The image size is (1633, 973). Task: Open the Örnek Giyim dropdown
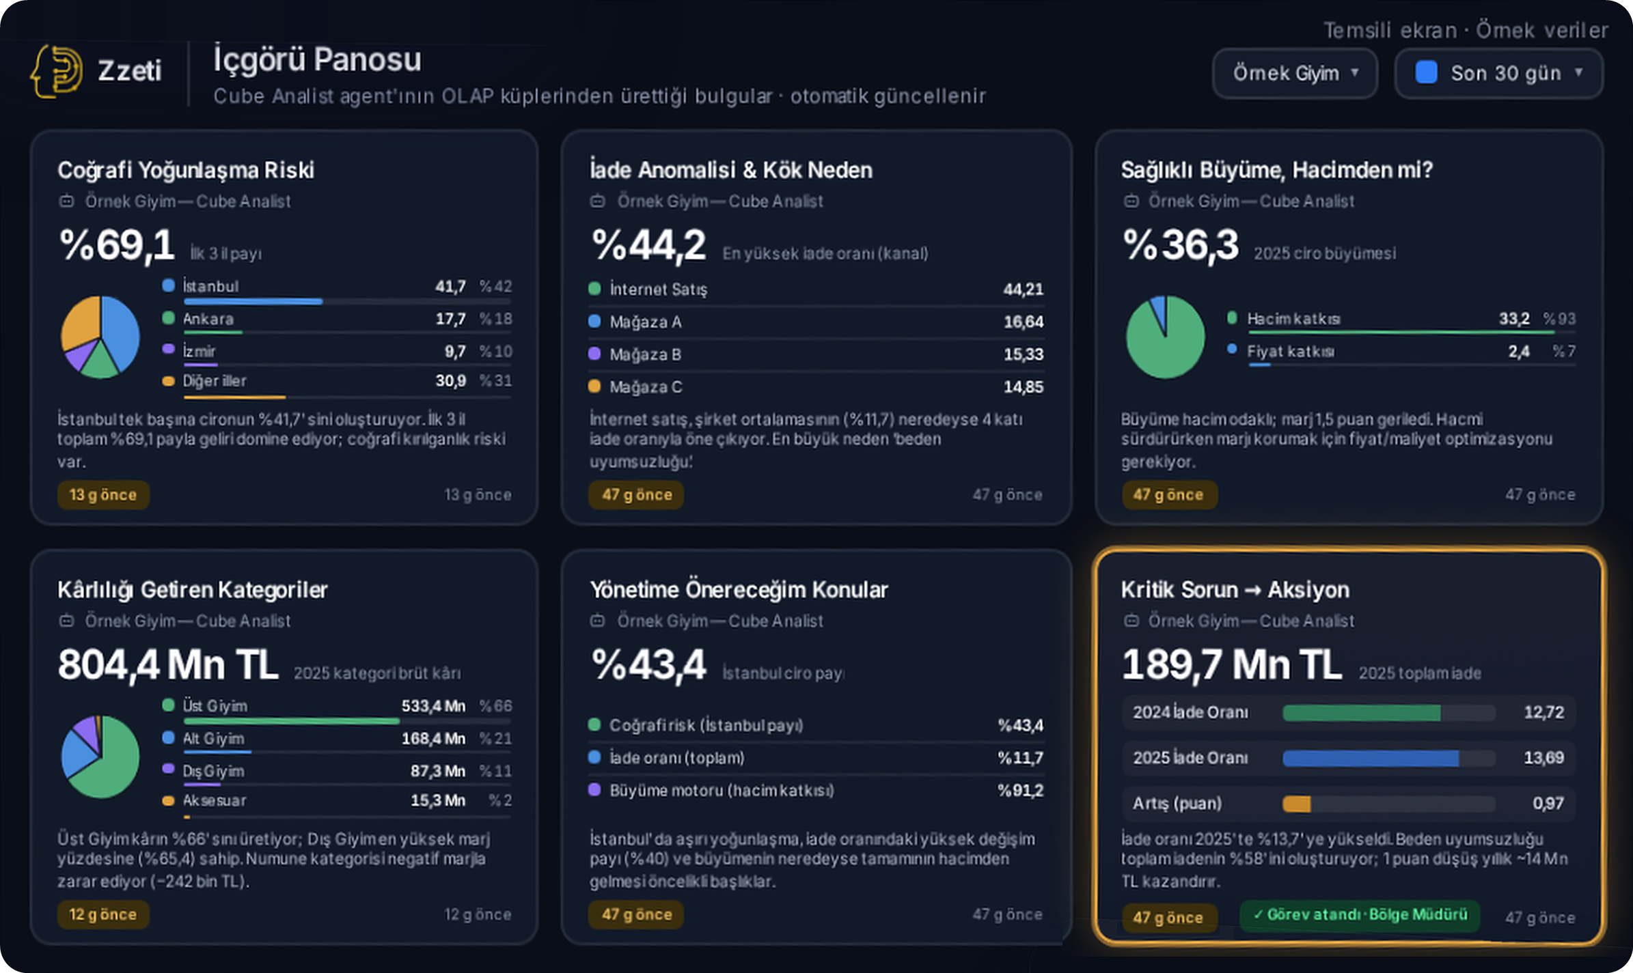1295,73
